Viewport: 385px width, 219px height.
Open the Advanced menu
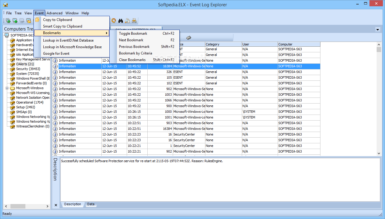(x=54, y=13)
